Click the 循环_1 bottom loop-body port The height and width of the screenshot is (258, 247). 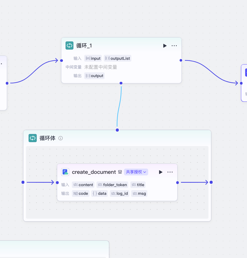click(x=121, y=83)
